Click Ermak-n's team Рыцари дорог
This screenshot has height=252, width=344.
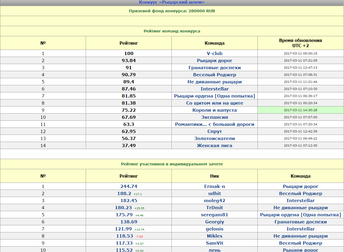pyautogui.click(x=301, y=186)
